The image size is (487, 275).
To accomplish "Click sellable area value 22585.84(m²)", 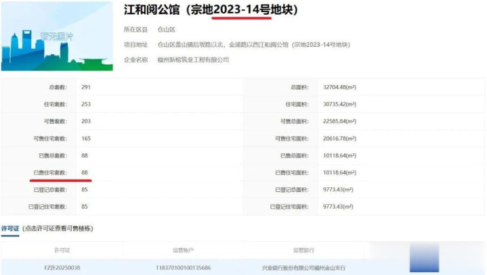I will pyautogui.click(x=339, y=122).
